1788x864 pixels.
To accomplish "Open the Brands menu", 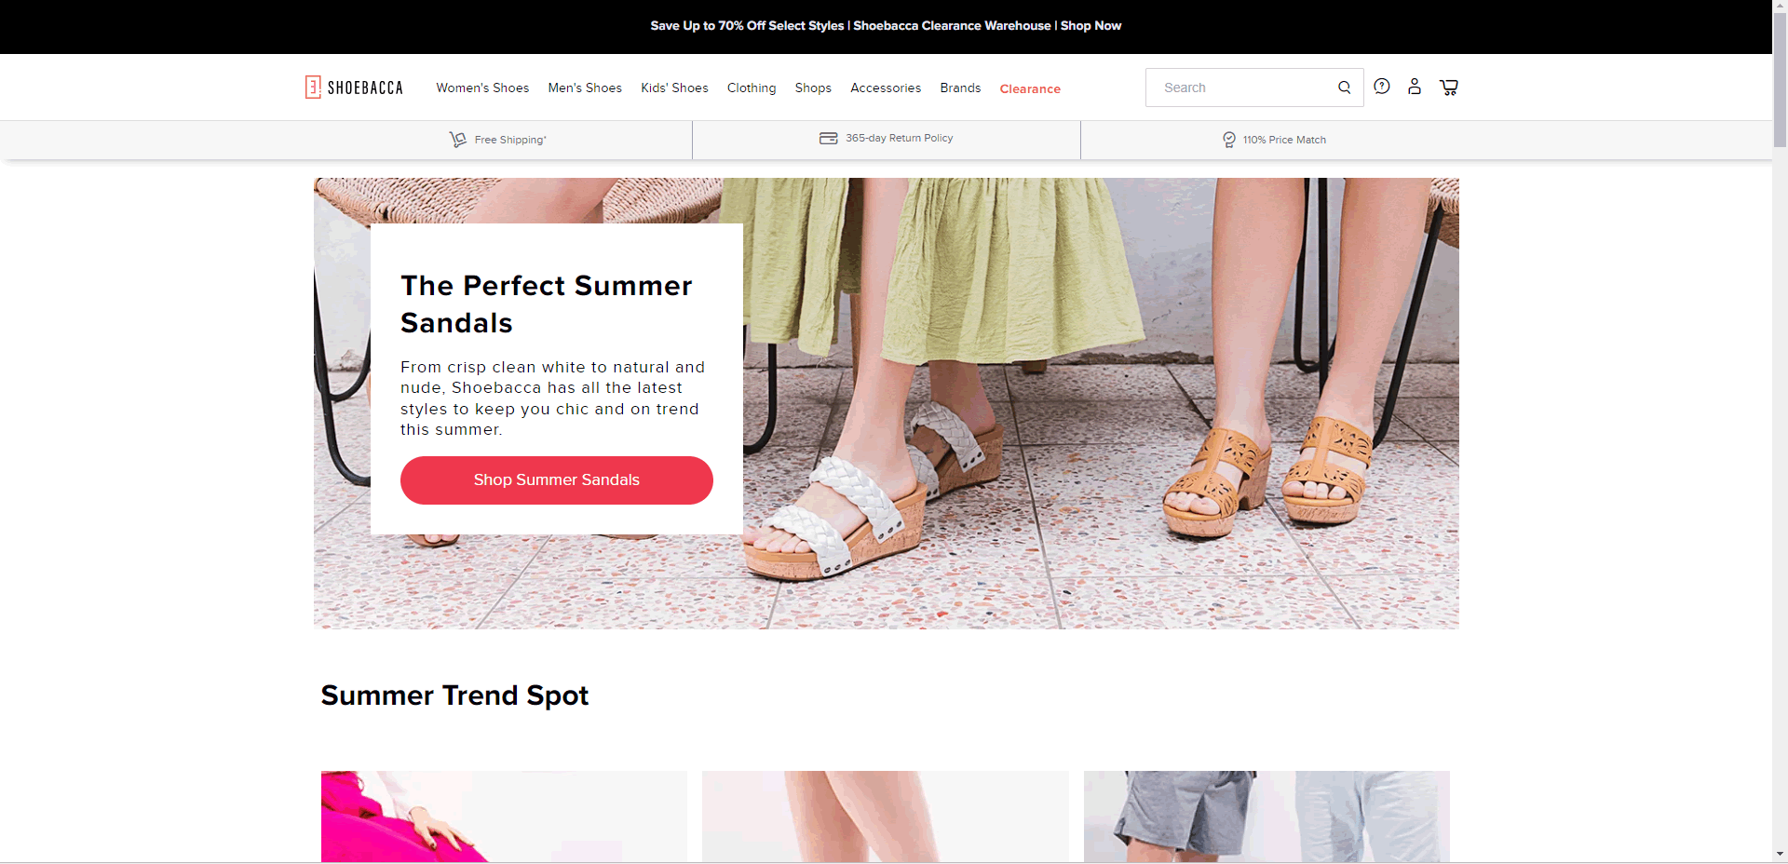I will [960, 88].
